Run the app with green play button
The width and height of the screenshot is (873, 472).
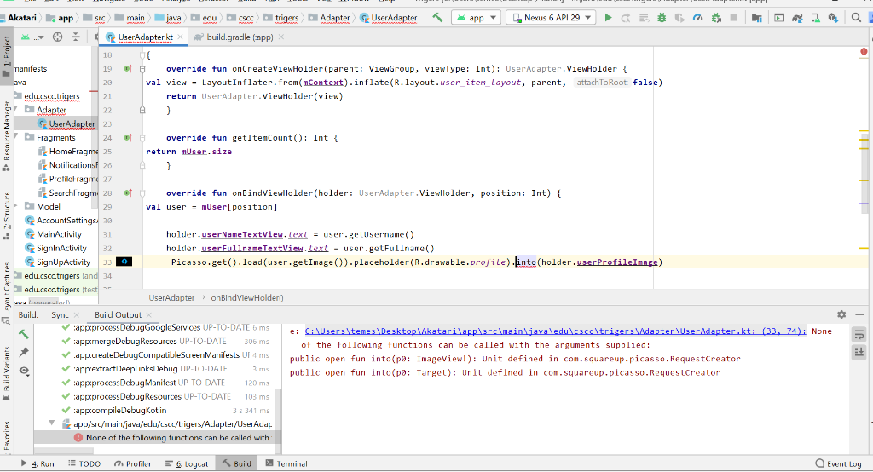pos(608,18)
